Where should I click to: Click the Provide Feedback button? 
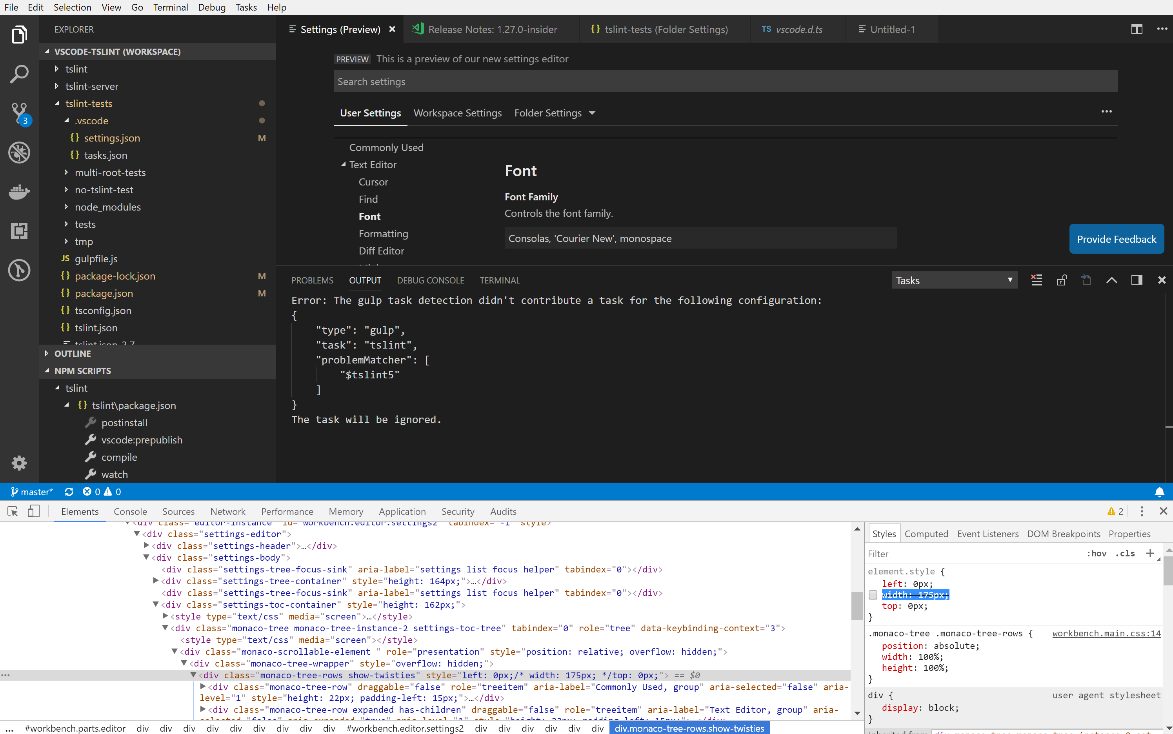point(1116,238)
